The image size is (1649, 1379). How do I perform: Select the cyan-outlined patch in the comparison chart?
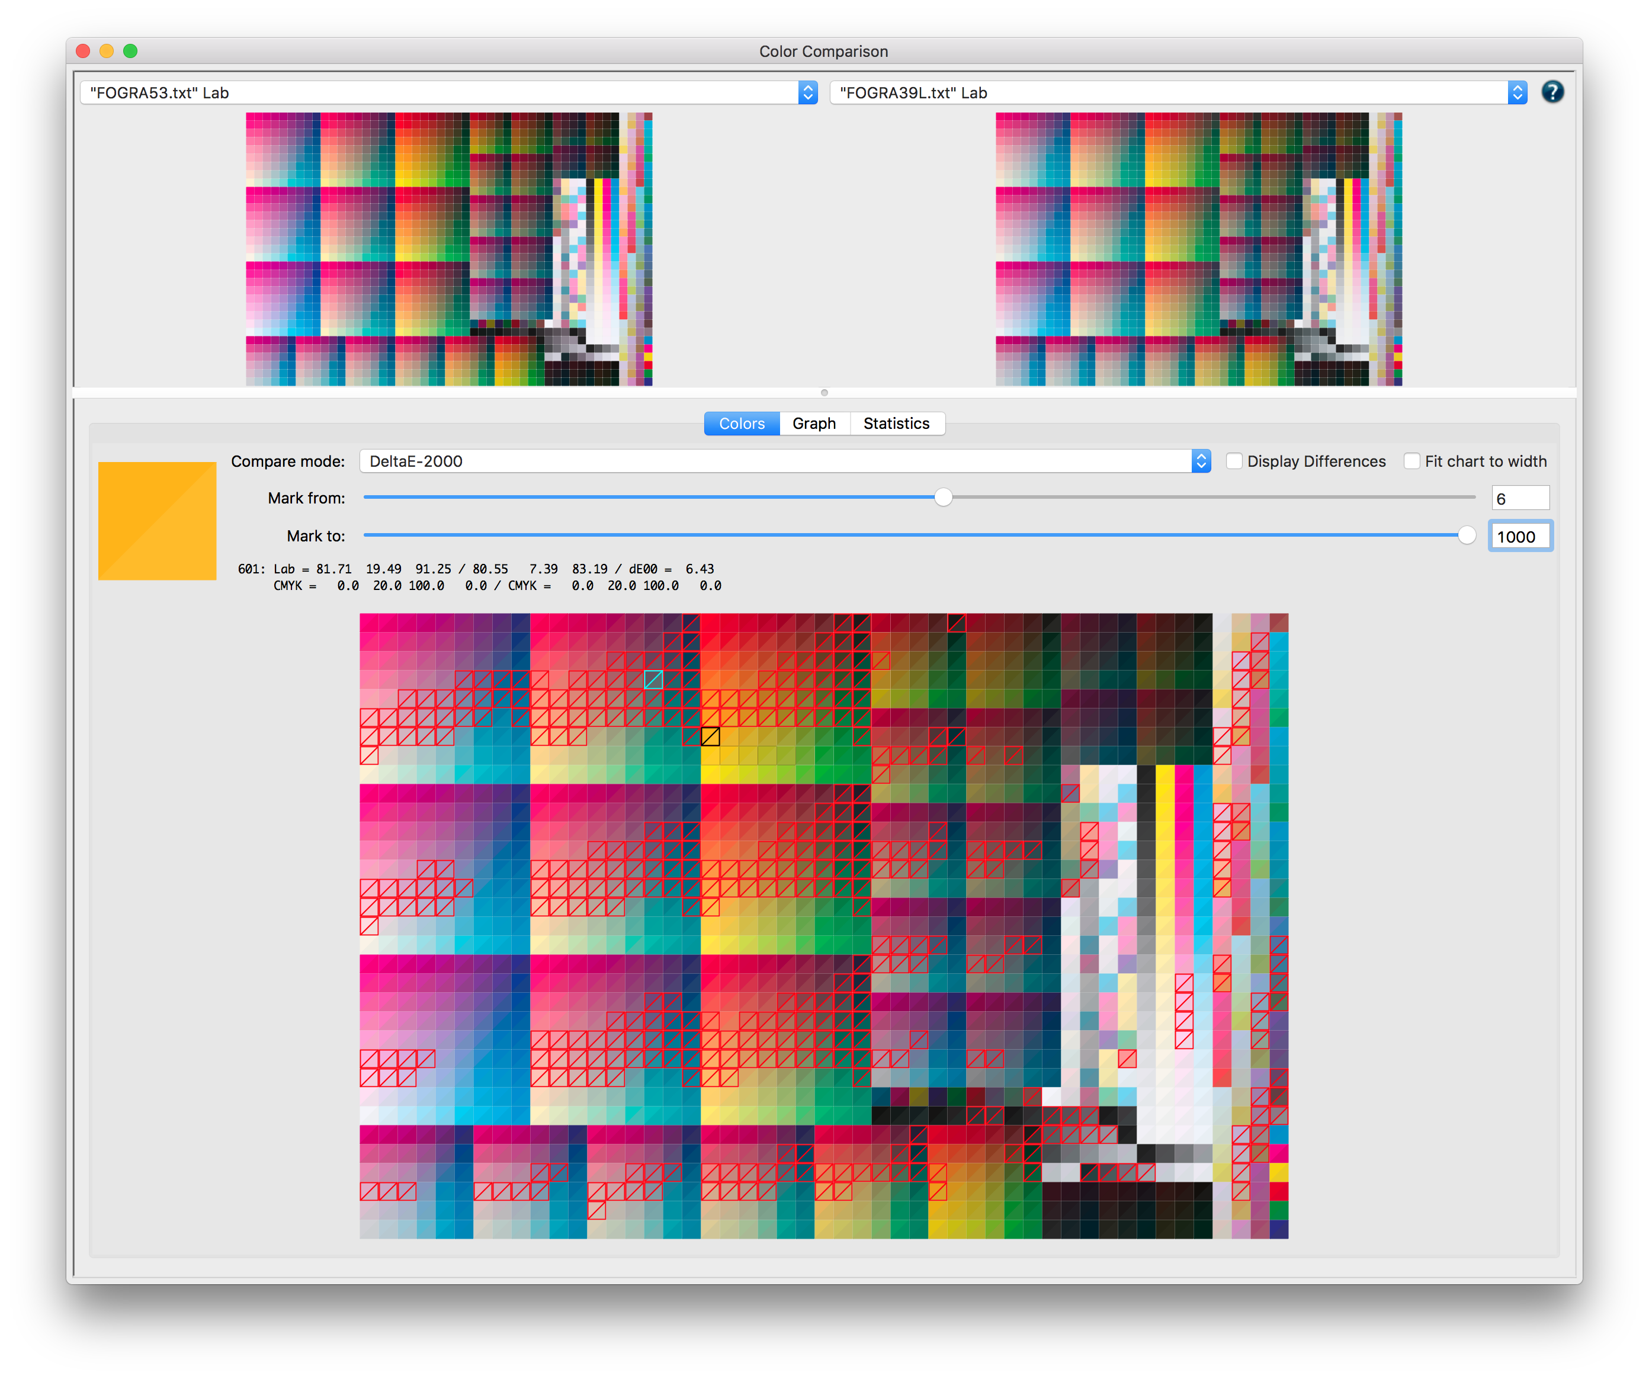[x=653, y=679]
